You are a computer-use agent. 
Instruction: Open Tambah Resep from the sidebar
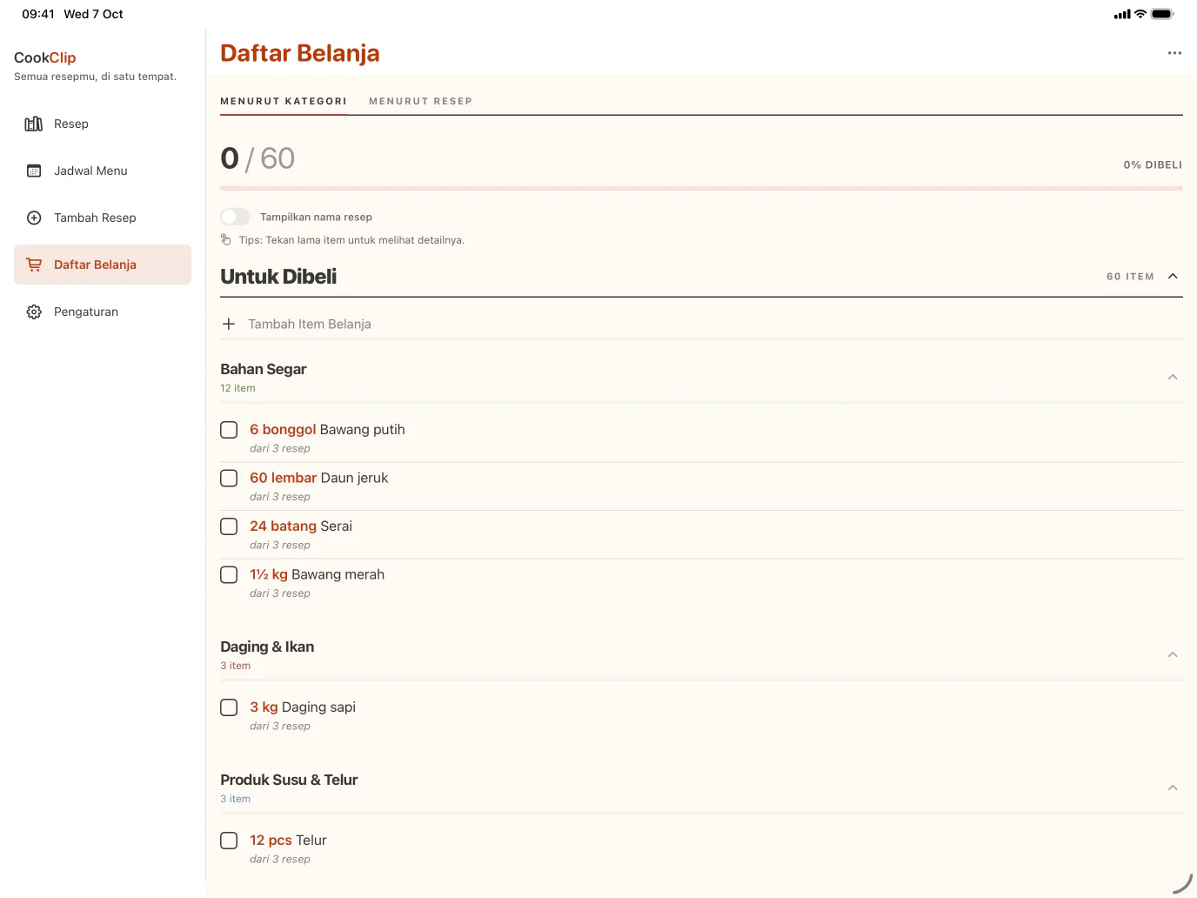pos(103,218)
